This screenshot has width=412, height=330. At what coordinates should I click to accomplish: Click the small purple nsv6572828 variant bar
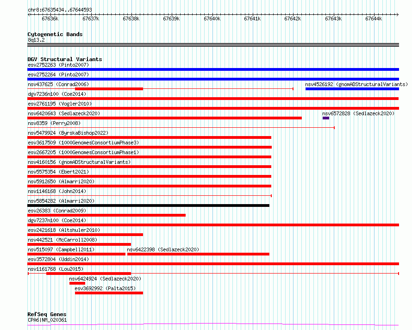pos(326,118)
